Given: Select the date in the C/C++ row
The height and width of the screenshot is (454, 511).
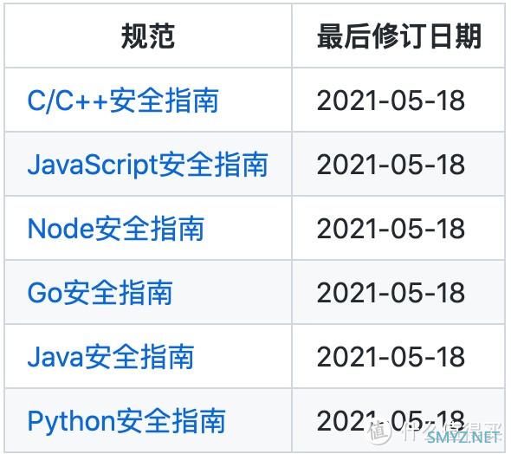Looking at the screenshot, I should click(391, 101).
